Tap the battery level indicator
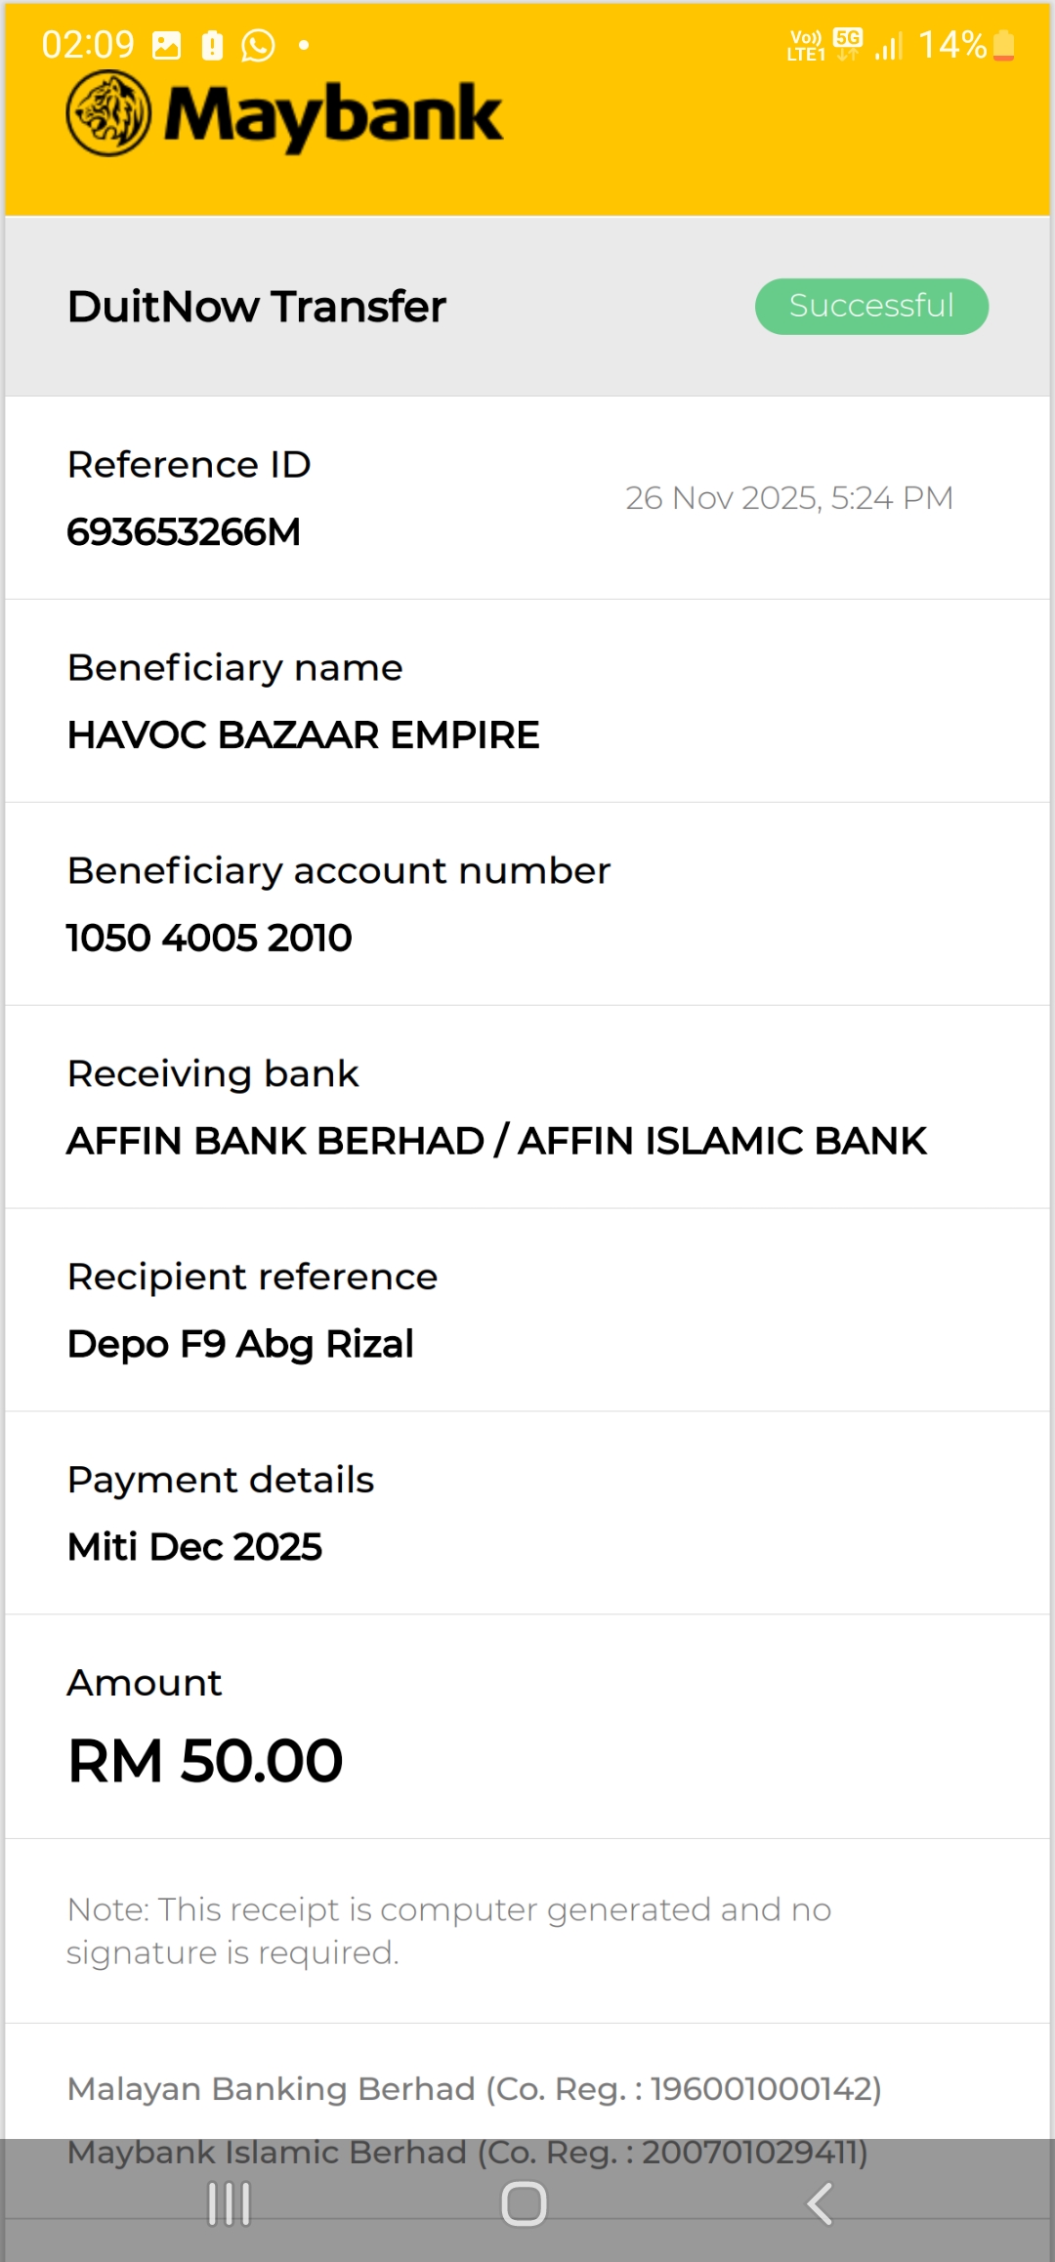Screen dimensions: 1055x2262 click(1003, 45)
